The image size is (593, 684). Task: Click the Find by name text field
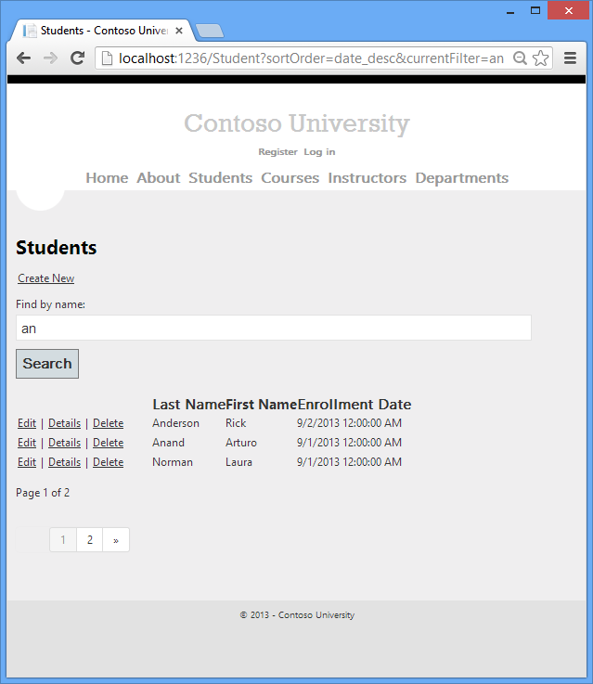(274, 328)
